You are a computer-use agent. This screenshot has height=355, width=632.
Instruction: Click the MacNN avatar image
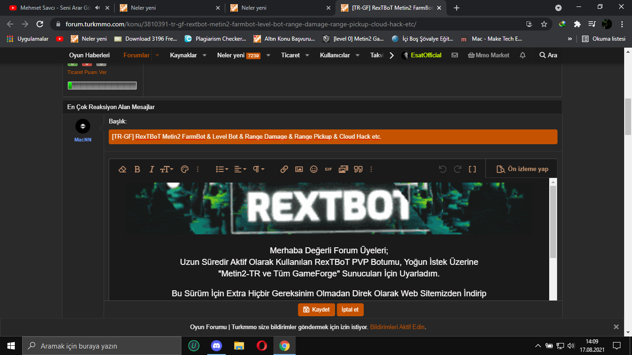(83, 127)
